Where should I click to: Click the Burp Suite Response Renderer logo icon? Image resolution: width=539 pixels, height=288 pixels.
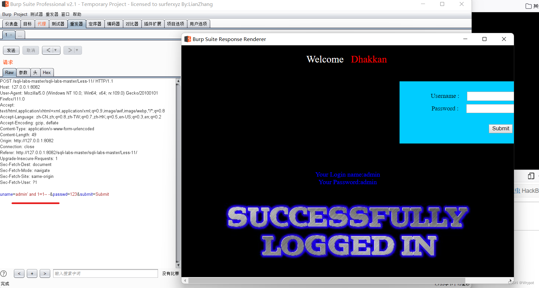[187, 39]
